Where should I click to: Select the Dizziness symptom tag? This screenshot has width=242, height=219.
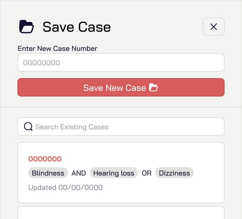tap(174, 173)
